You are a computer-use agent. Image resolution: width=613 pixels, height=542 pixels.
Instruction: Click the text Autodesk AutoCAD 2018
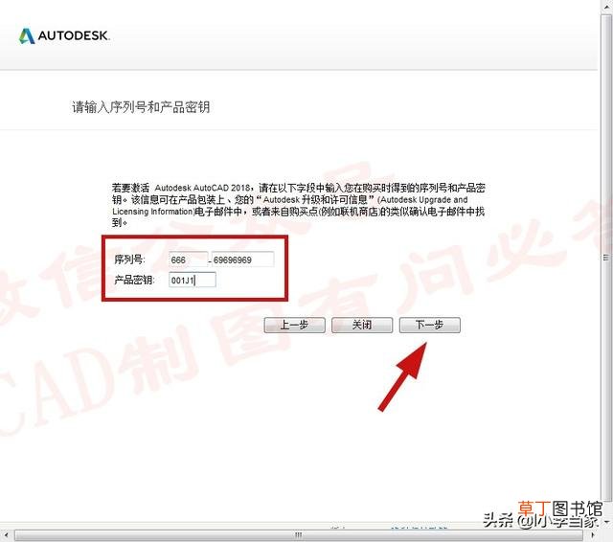point(202,188)
